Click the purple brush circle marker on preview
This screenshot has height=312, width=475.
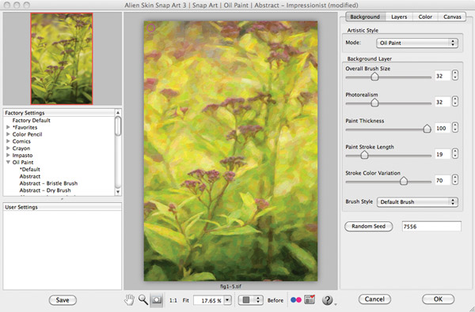(151, 28)
